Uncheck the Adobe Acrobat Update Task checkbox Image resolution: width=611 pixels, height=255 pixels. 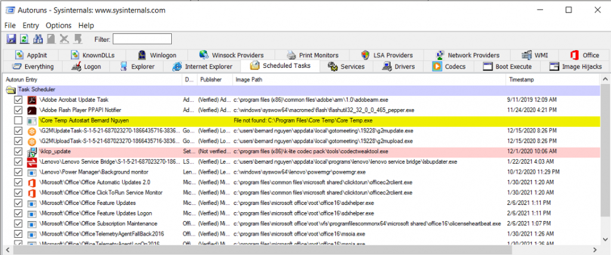coord(17,100)
